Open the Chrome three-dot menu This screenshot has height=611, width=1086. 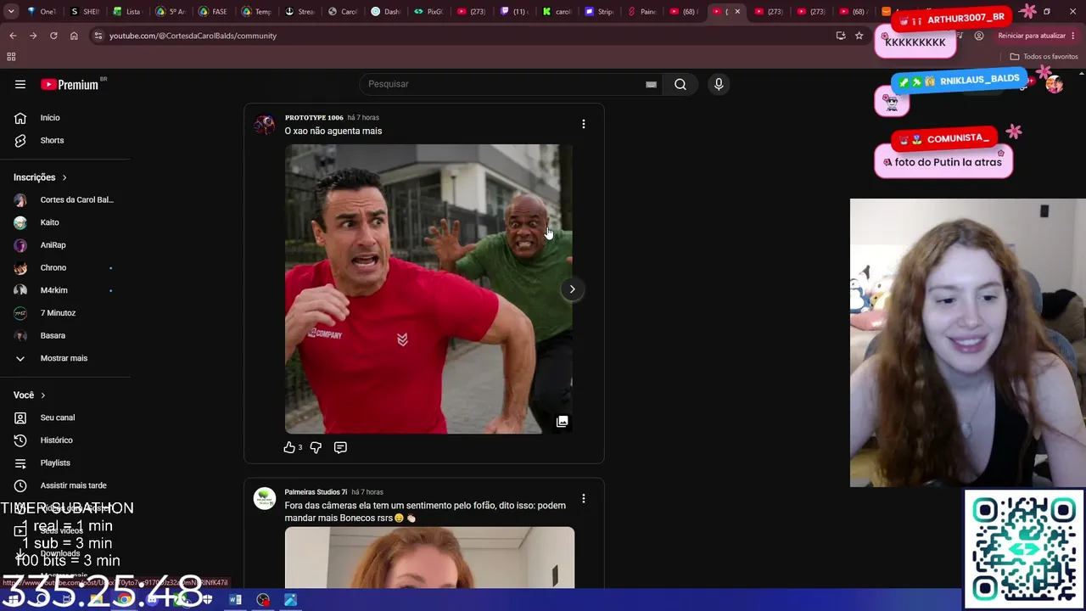click(x=1074, y=36)
